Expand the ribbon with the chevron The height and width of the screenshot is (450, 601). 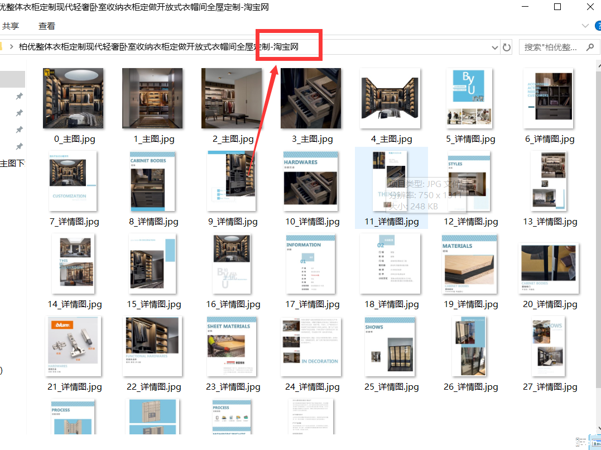pyautogui.click(x=585, y=26)
